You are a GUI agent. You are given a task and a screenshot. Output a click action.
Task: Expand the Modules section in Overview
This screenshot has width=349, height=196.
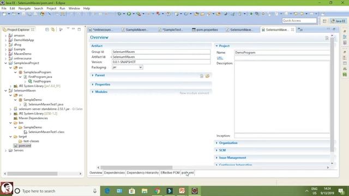[x=93, y=92]
